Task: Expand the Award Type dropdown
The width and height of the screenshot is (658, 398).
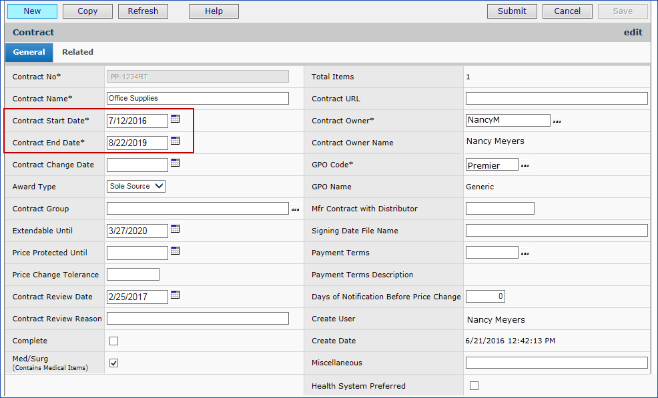Action: pos(136,187)
